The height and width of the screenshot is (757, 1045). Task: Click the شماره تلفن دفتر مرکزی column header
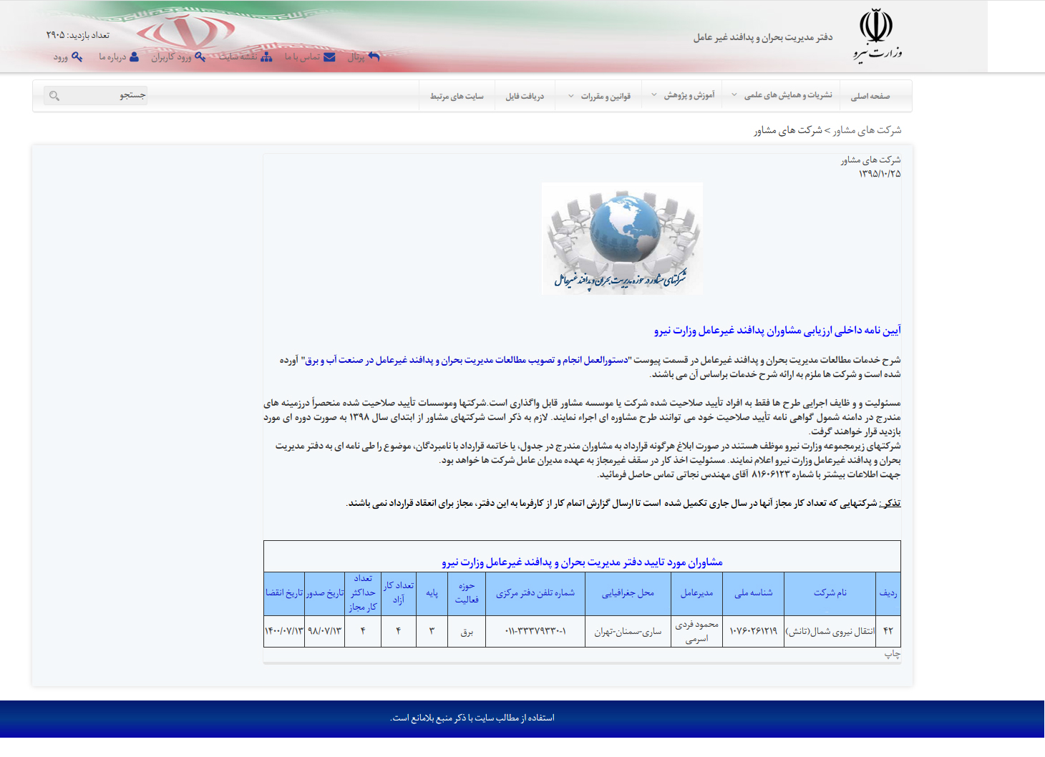(x=535, y=593)
